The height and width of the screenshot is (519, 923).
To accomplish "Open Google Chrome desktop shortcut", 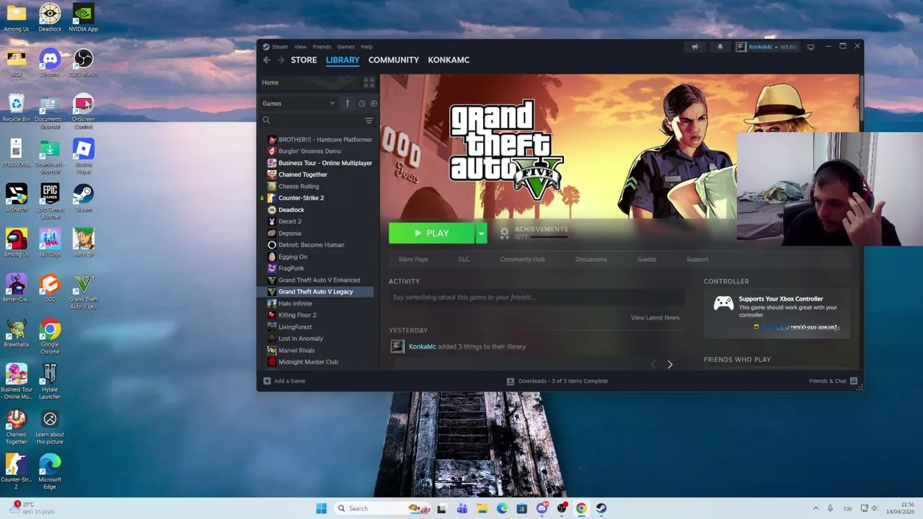I will coord(50,337).
